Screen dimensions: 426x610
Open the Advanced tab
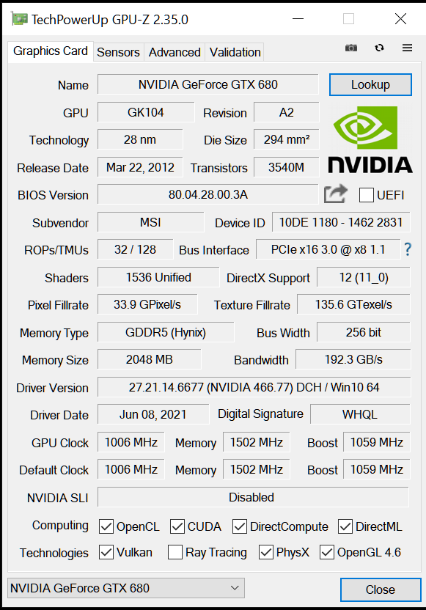click(175, 52)
